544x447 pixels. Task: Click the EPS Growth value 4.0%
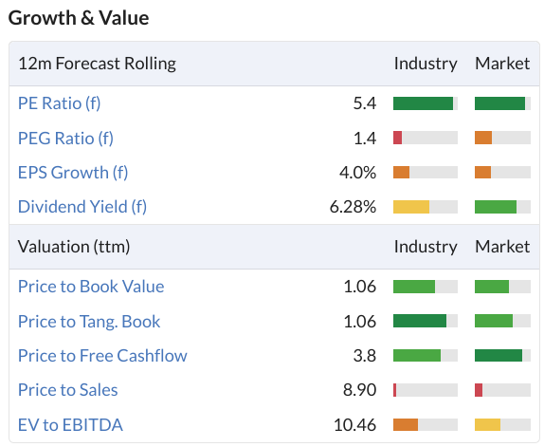click(357, 173)
